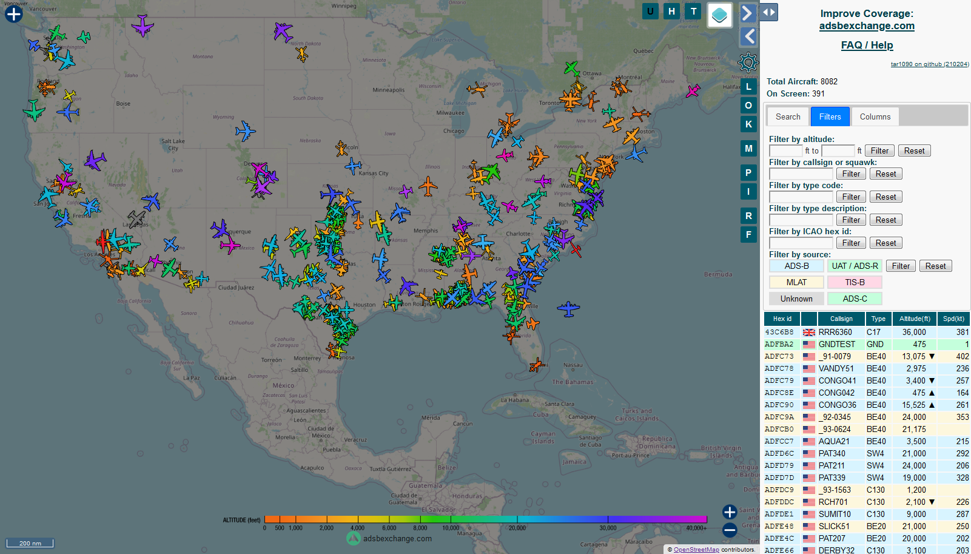Screen dimensions: 971x554
Task: Click the T map button
Action: click(x=693, y=11)
